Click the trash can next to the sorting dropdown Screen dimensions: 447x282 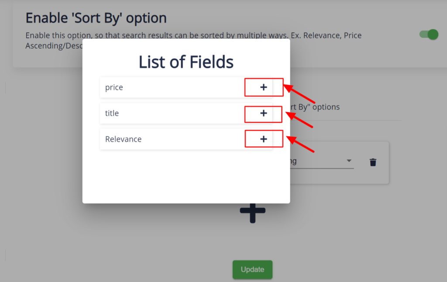coord(373,162)
